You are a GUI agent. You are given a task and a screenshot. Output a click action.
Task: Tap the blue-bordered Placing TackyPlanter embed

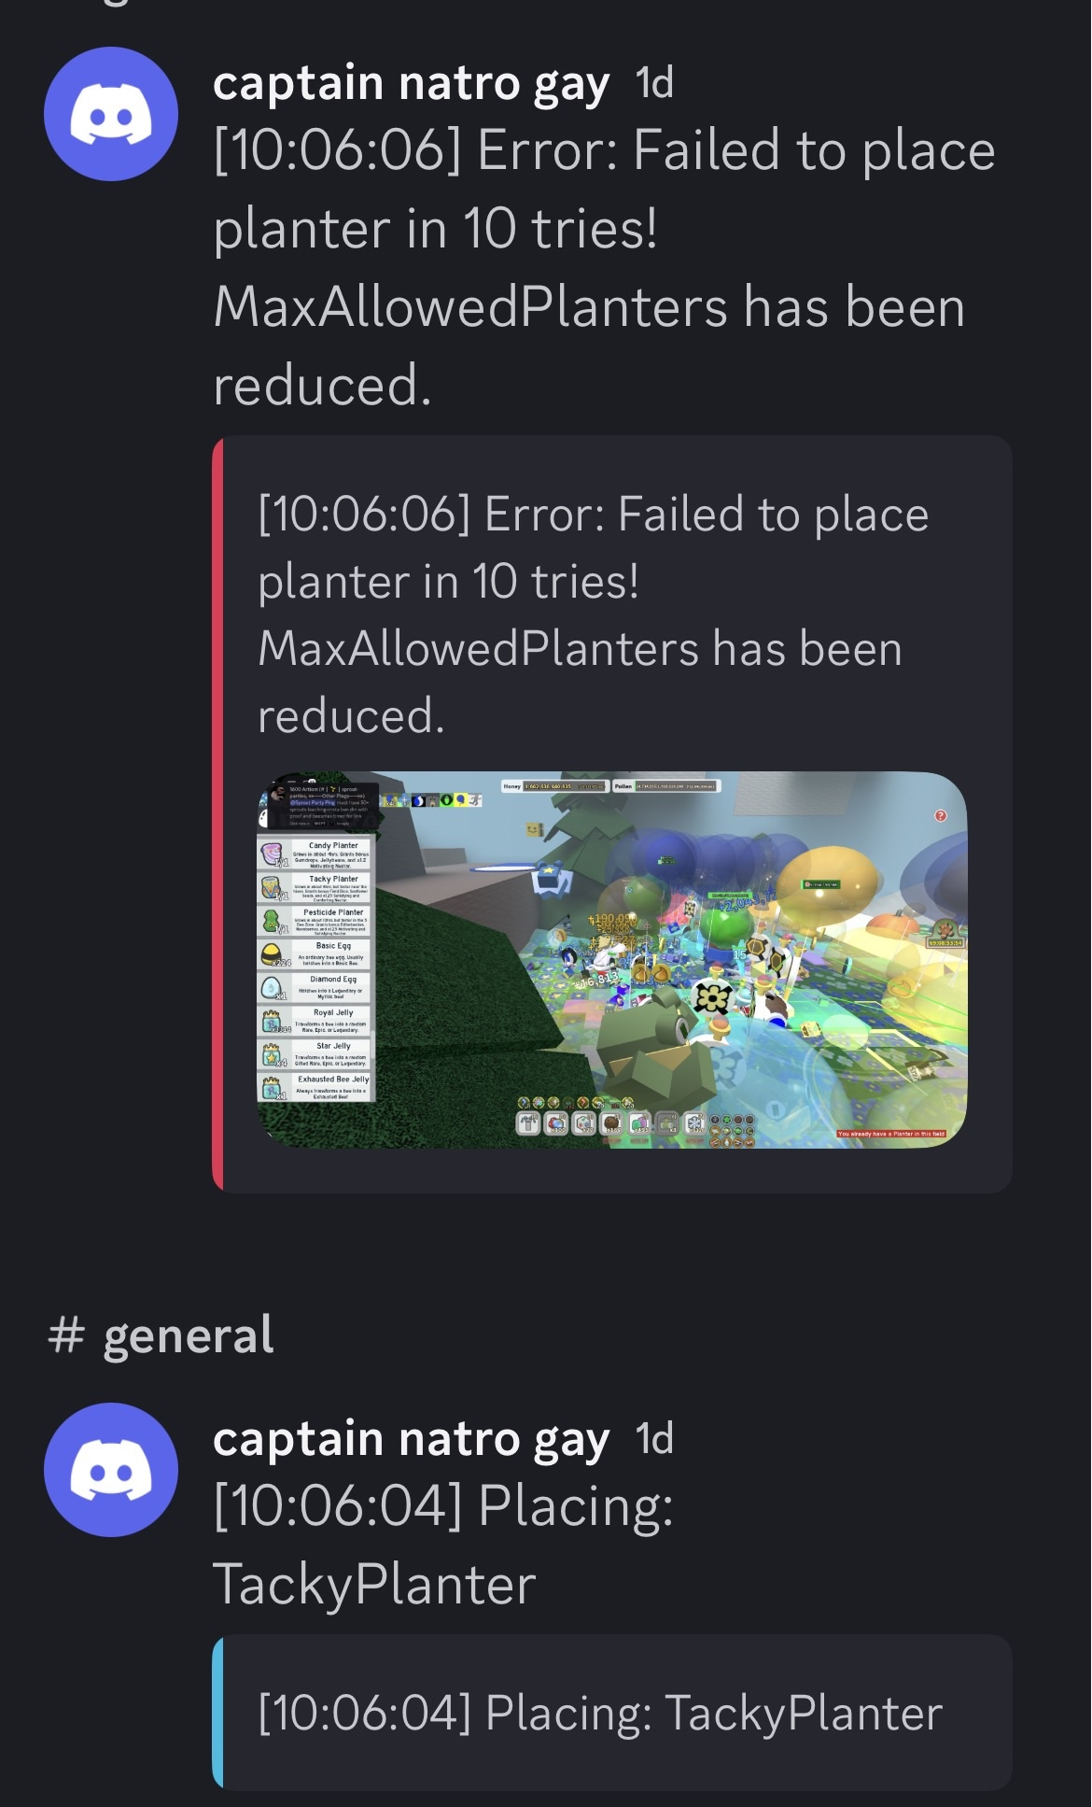612,1712
